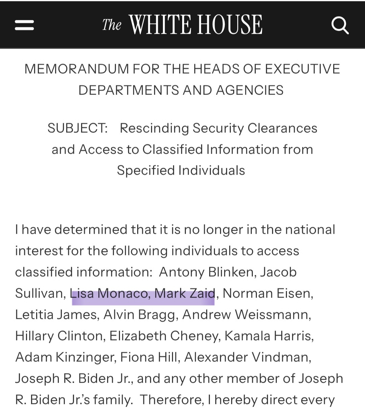Click the highlighted name "Mark Zaid"
The image size is (365, 412).
tap(185, 293)
